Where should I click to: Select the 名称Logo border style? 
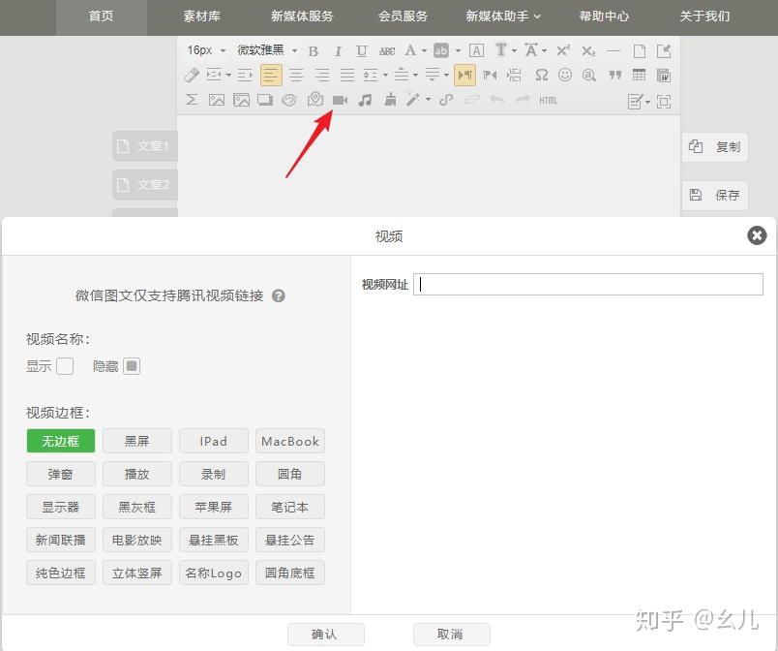click(213, 573)
